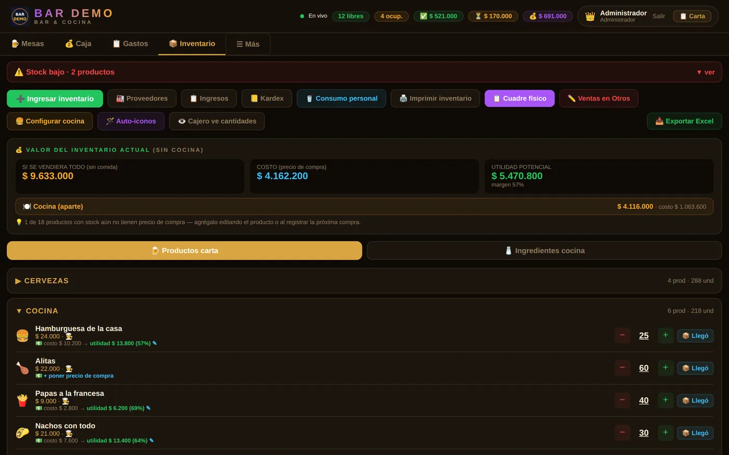Open Cuadre físico
Viewport: 729px width, 455px height.
pos(519,98)
